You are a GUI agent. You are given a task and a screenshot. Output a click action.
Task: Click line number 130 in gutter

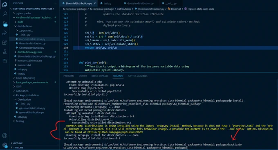click(65, 48)
